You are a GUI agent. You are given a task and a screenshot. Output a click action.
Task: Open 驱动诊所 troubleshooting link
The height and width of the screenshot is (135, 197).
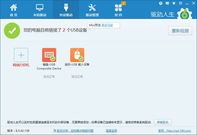(x=75, y=131)
